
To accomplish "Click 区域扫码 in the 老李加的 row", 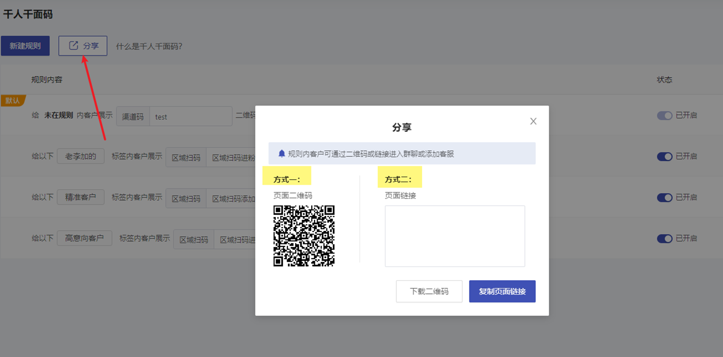I will click(x=186, y=158).
